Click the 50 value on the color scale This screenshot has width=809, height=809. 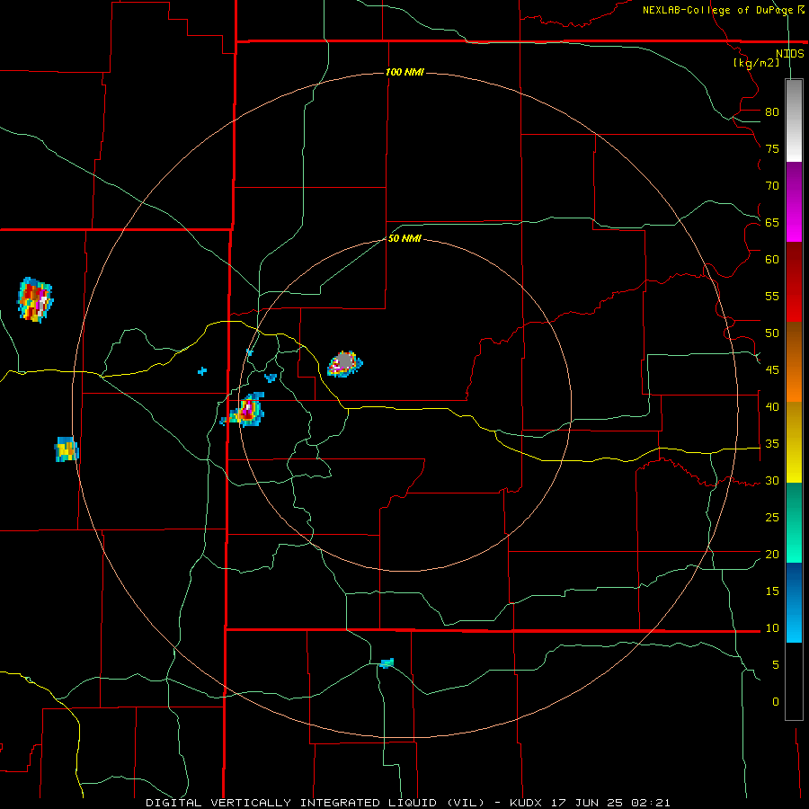click(x=772, y=333)
